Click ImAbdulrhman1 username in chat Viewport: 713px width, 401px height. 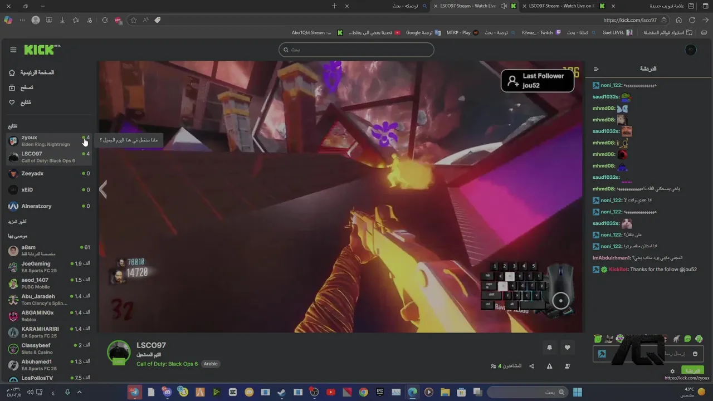coord(611,258)
